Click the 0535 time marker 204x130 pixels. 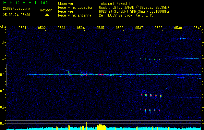(x=100, y=28)
